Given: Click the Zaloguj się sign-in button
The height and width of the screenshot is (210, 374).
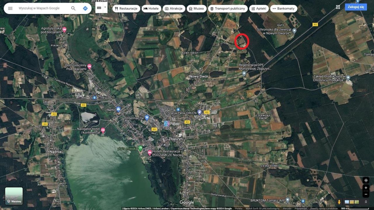Looking at the screenshot, I should [x=356, y=7].
